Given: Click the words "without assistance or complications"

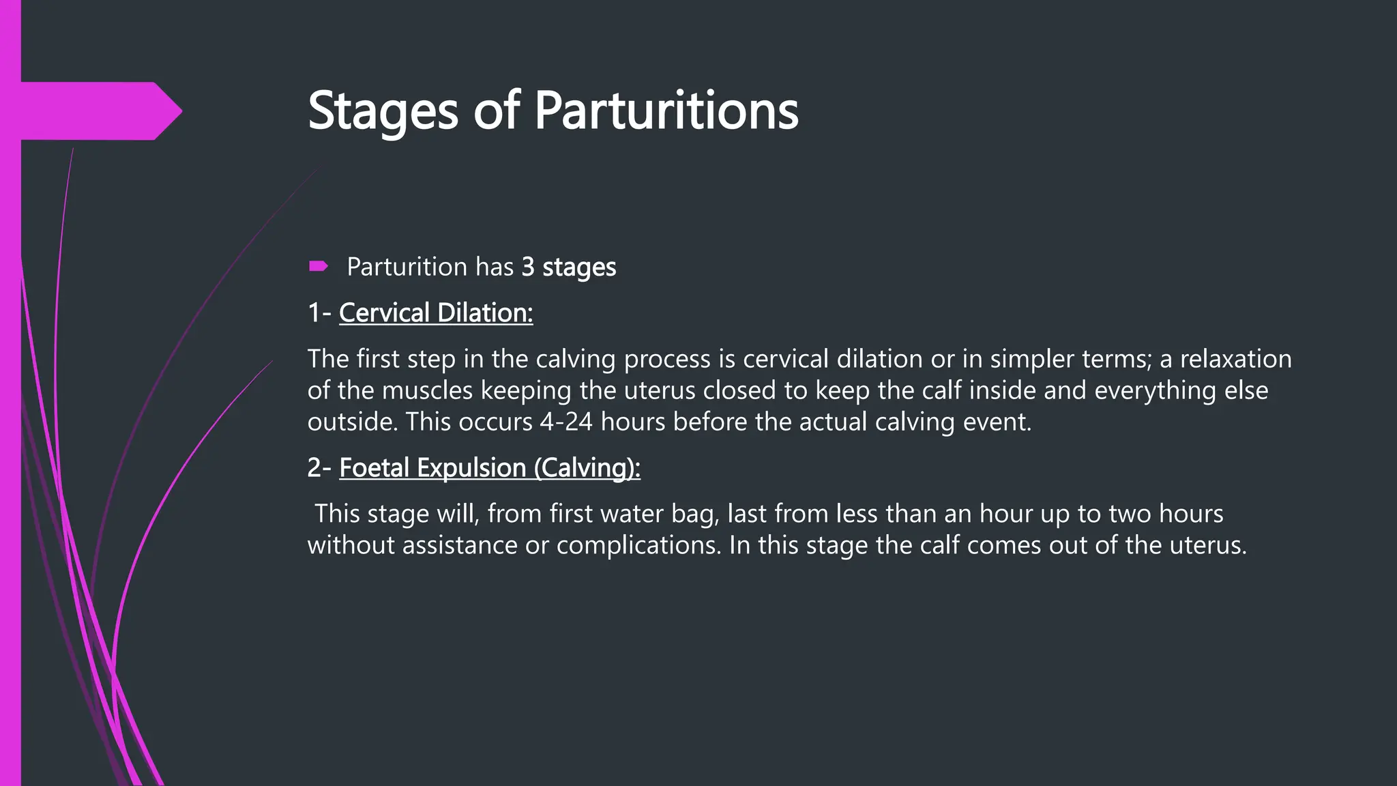Looking at the screenshot, I should (513, 545).
